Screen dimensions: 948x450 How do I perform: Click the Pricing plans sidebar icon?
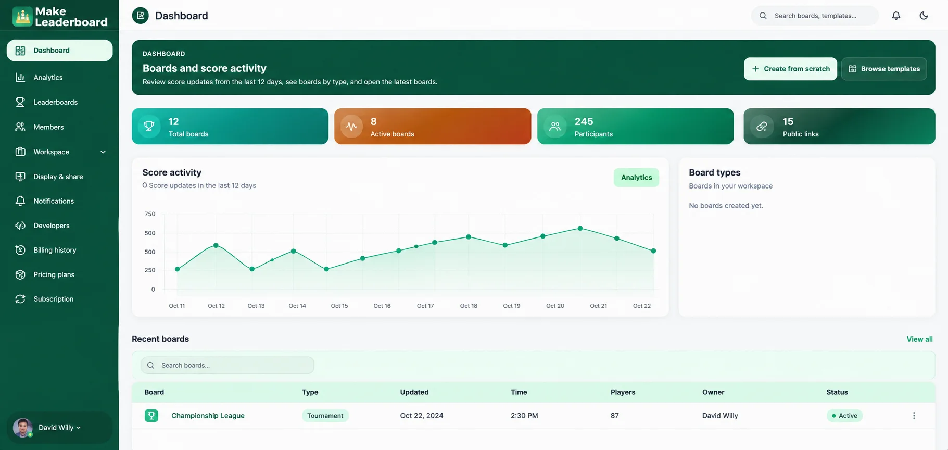(x=20, y=274)
